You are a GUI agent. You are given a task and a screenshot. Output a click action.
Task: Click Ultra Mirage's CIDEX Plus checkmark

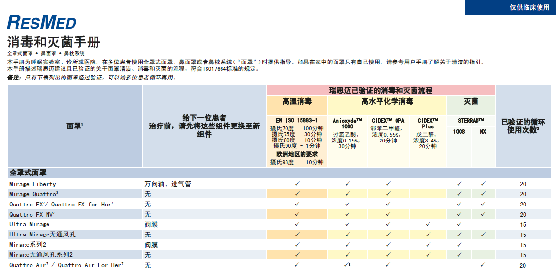click(x=428, y=224)
